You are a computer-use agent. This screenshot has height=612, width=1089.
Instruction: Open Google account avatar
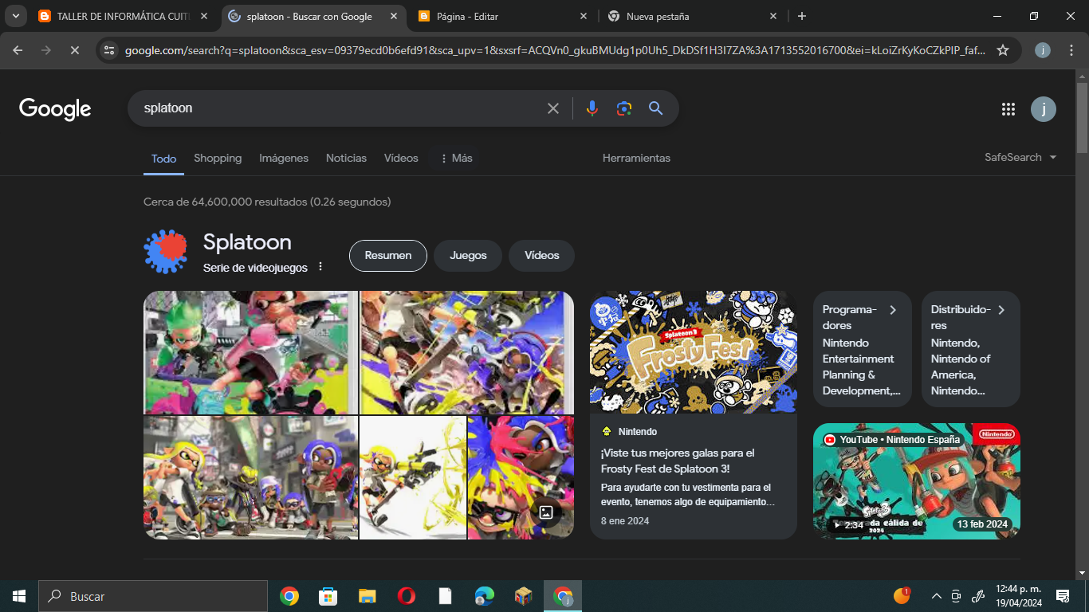(x=1044, y=109)
